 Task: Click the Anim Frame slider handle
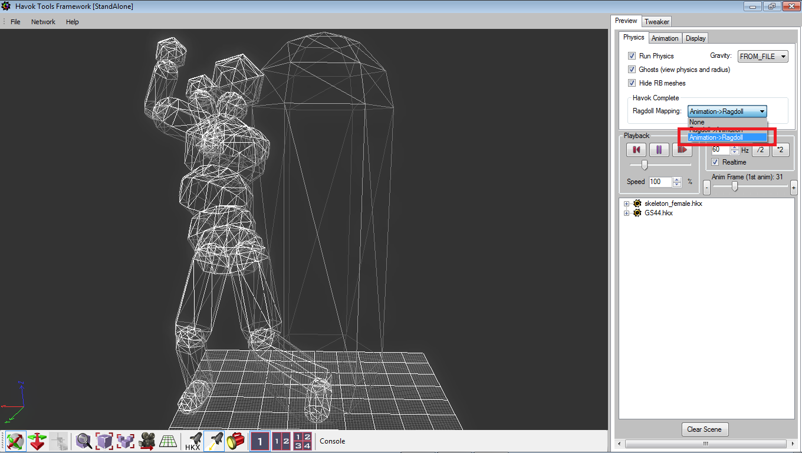[735, 186]
